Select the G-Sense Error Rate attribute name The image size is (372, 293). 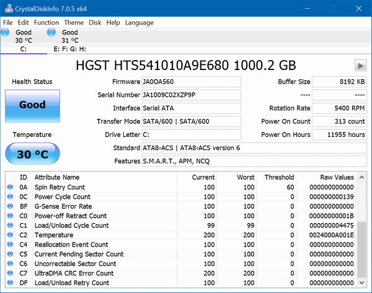coord(63,206)
